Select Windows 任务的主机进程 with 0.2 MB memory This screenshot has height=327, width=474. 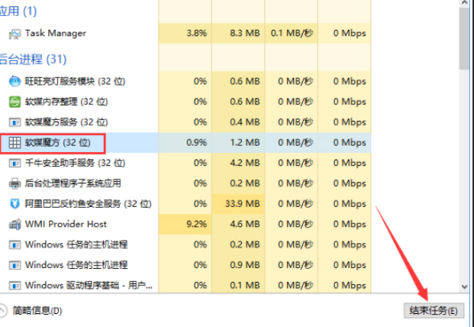[x=185, y=244]
